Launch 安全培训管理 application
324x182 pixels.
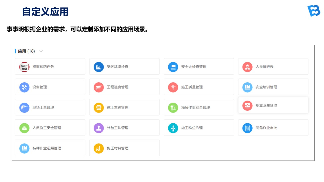273,87
